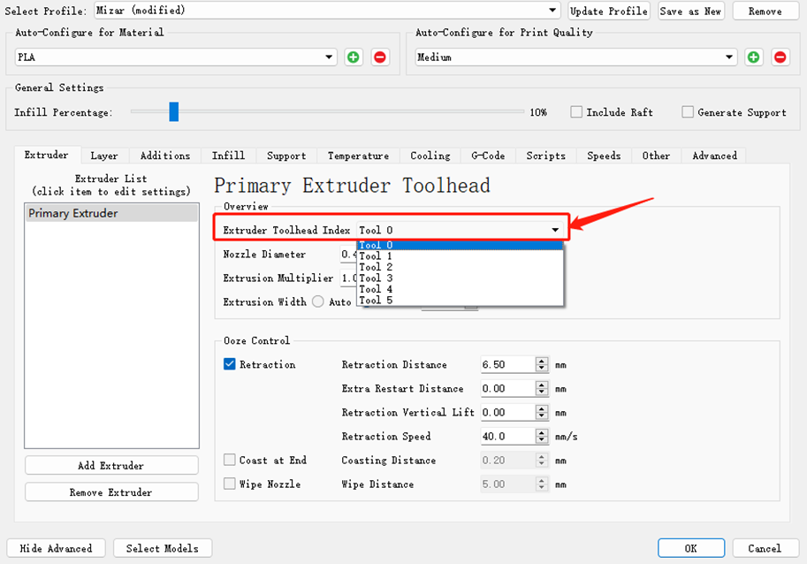
Task: Click Update Profile button
Action: 609,11
